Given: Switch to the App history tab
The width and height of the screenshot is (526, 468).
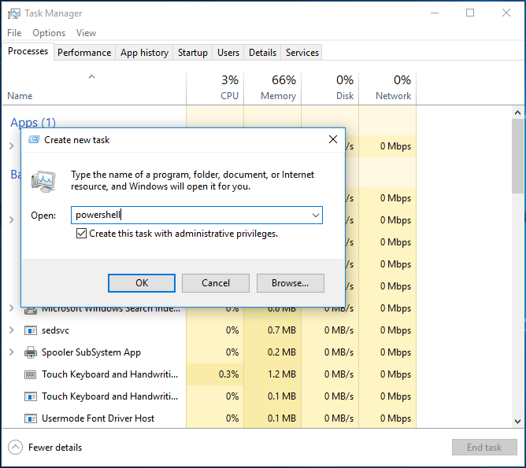Looking at the screenshot, I should coord(144,53).
